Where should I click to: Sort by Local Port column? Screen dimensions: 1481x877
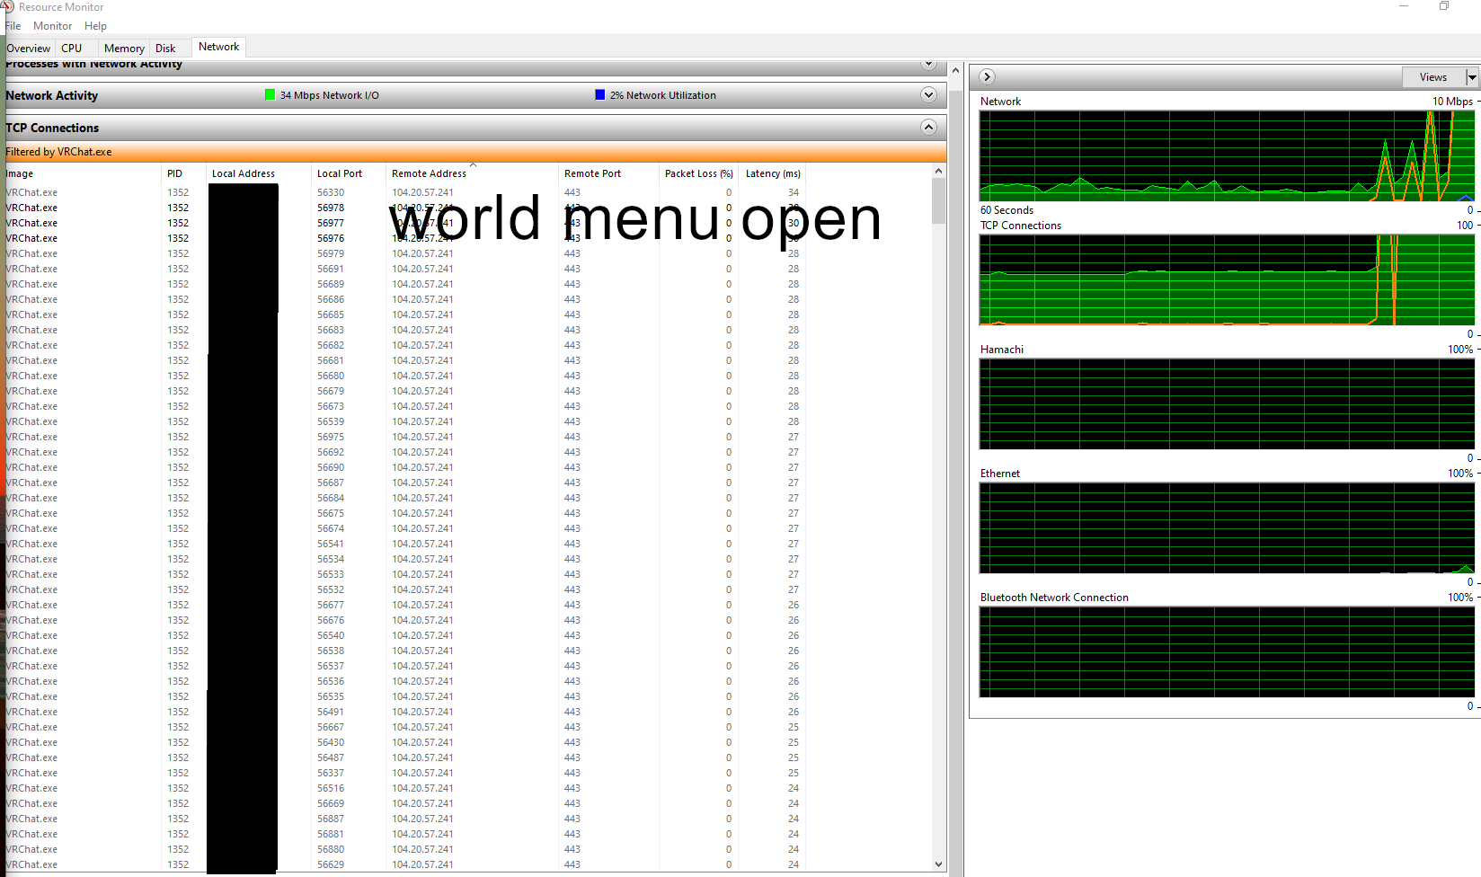pyautogui.click(x=349, y=173)
